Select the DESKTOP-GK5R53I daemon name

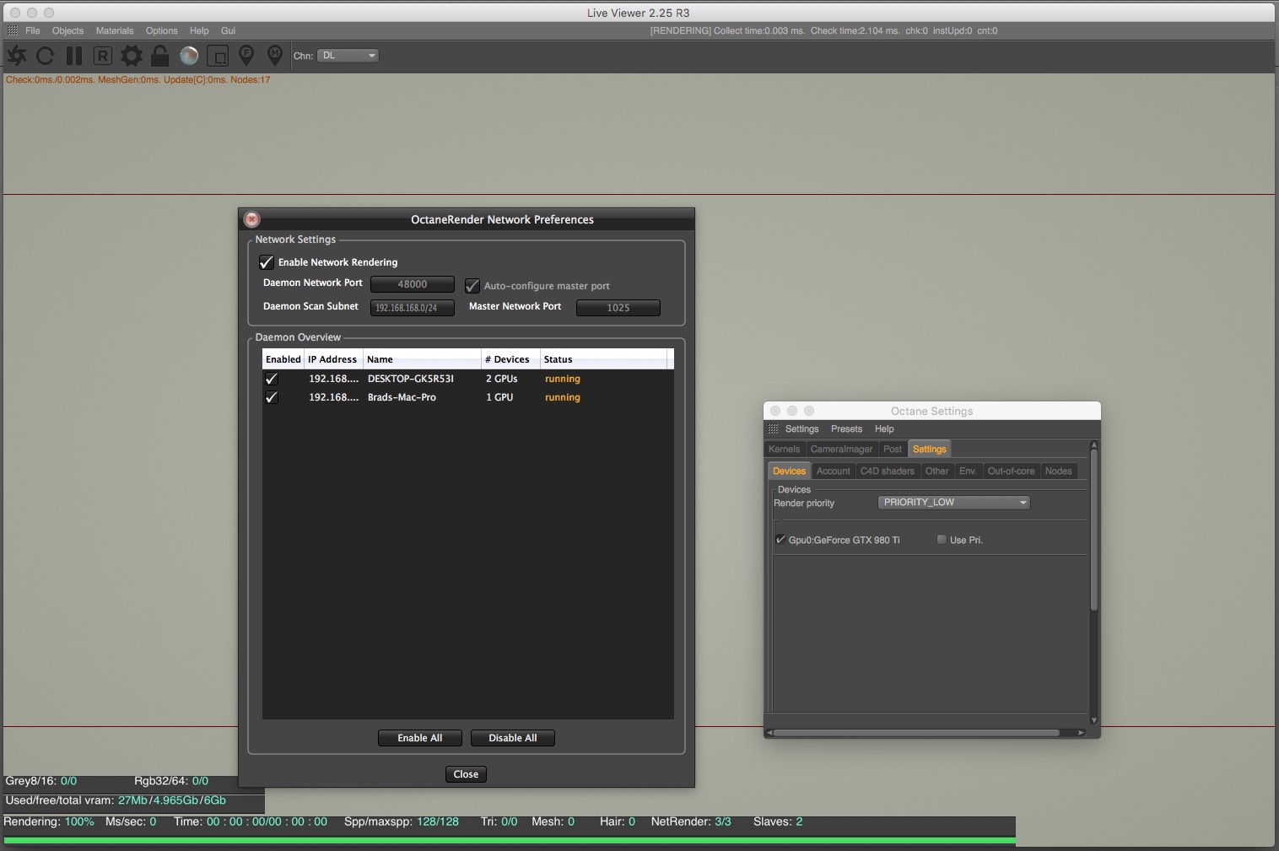(411, 379)
